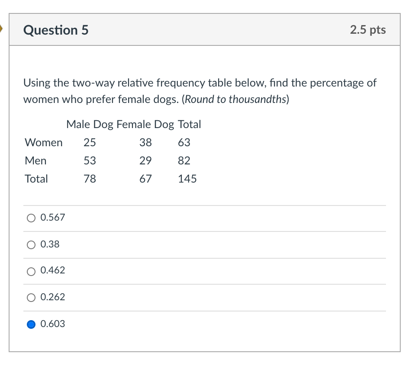Click the Men row in the table

[35, 161]
